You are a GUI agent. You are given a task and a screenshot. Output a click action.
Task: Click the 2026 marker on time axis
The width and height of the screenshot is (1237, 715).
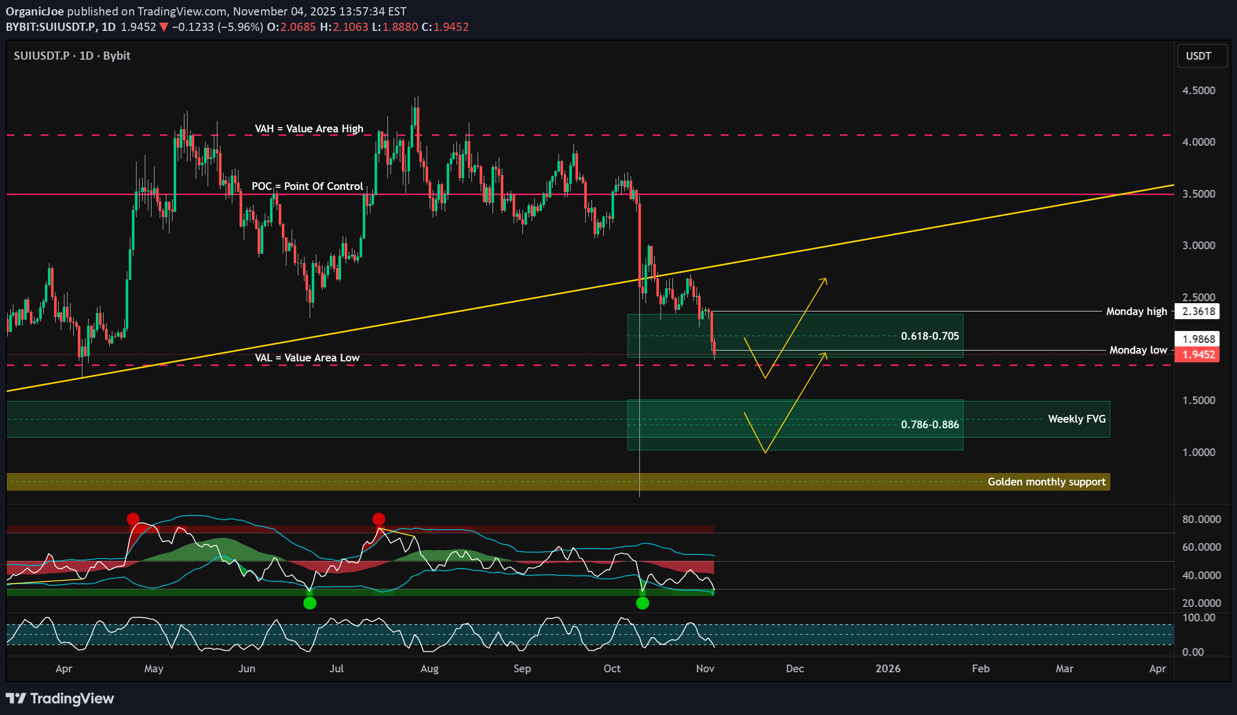click(x=888, y=668)
